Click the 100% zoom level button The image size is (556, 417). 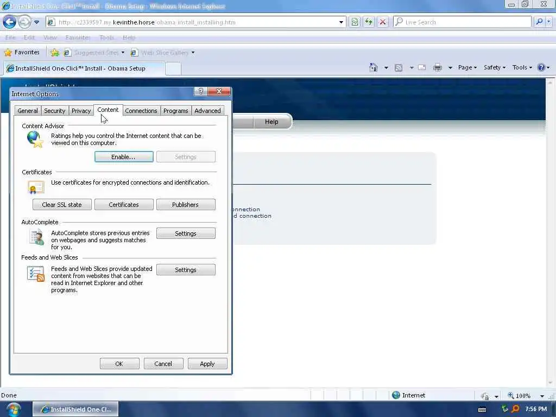coord(519,396)
